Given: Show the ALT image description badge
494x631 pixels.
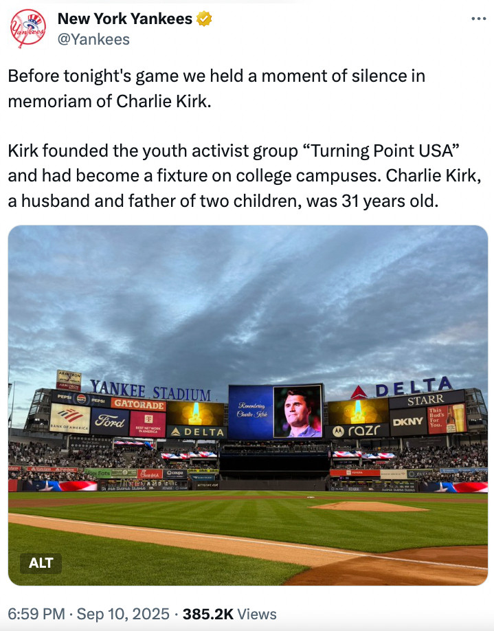Looking at the screenshot, I should coord(41,562).
